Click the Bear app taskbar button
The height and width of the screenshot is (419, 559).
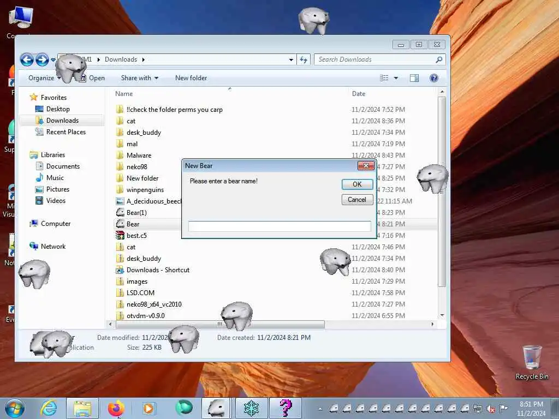(x=216, y=408)
